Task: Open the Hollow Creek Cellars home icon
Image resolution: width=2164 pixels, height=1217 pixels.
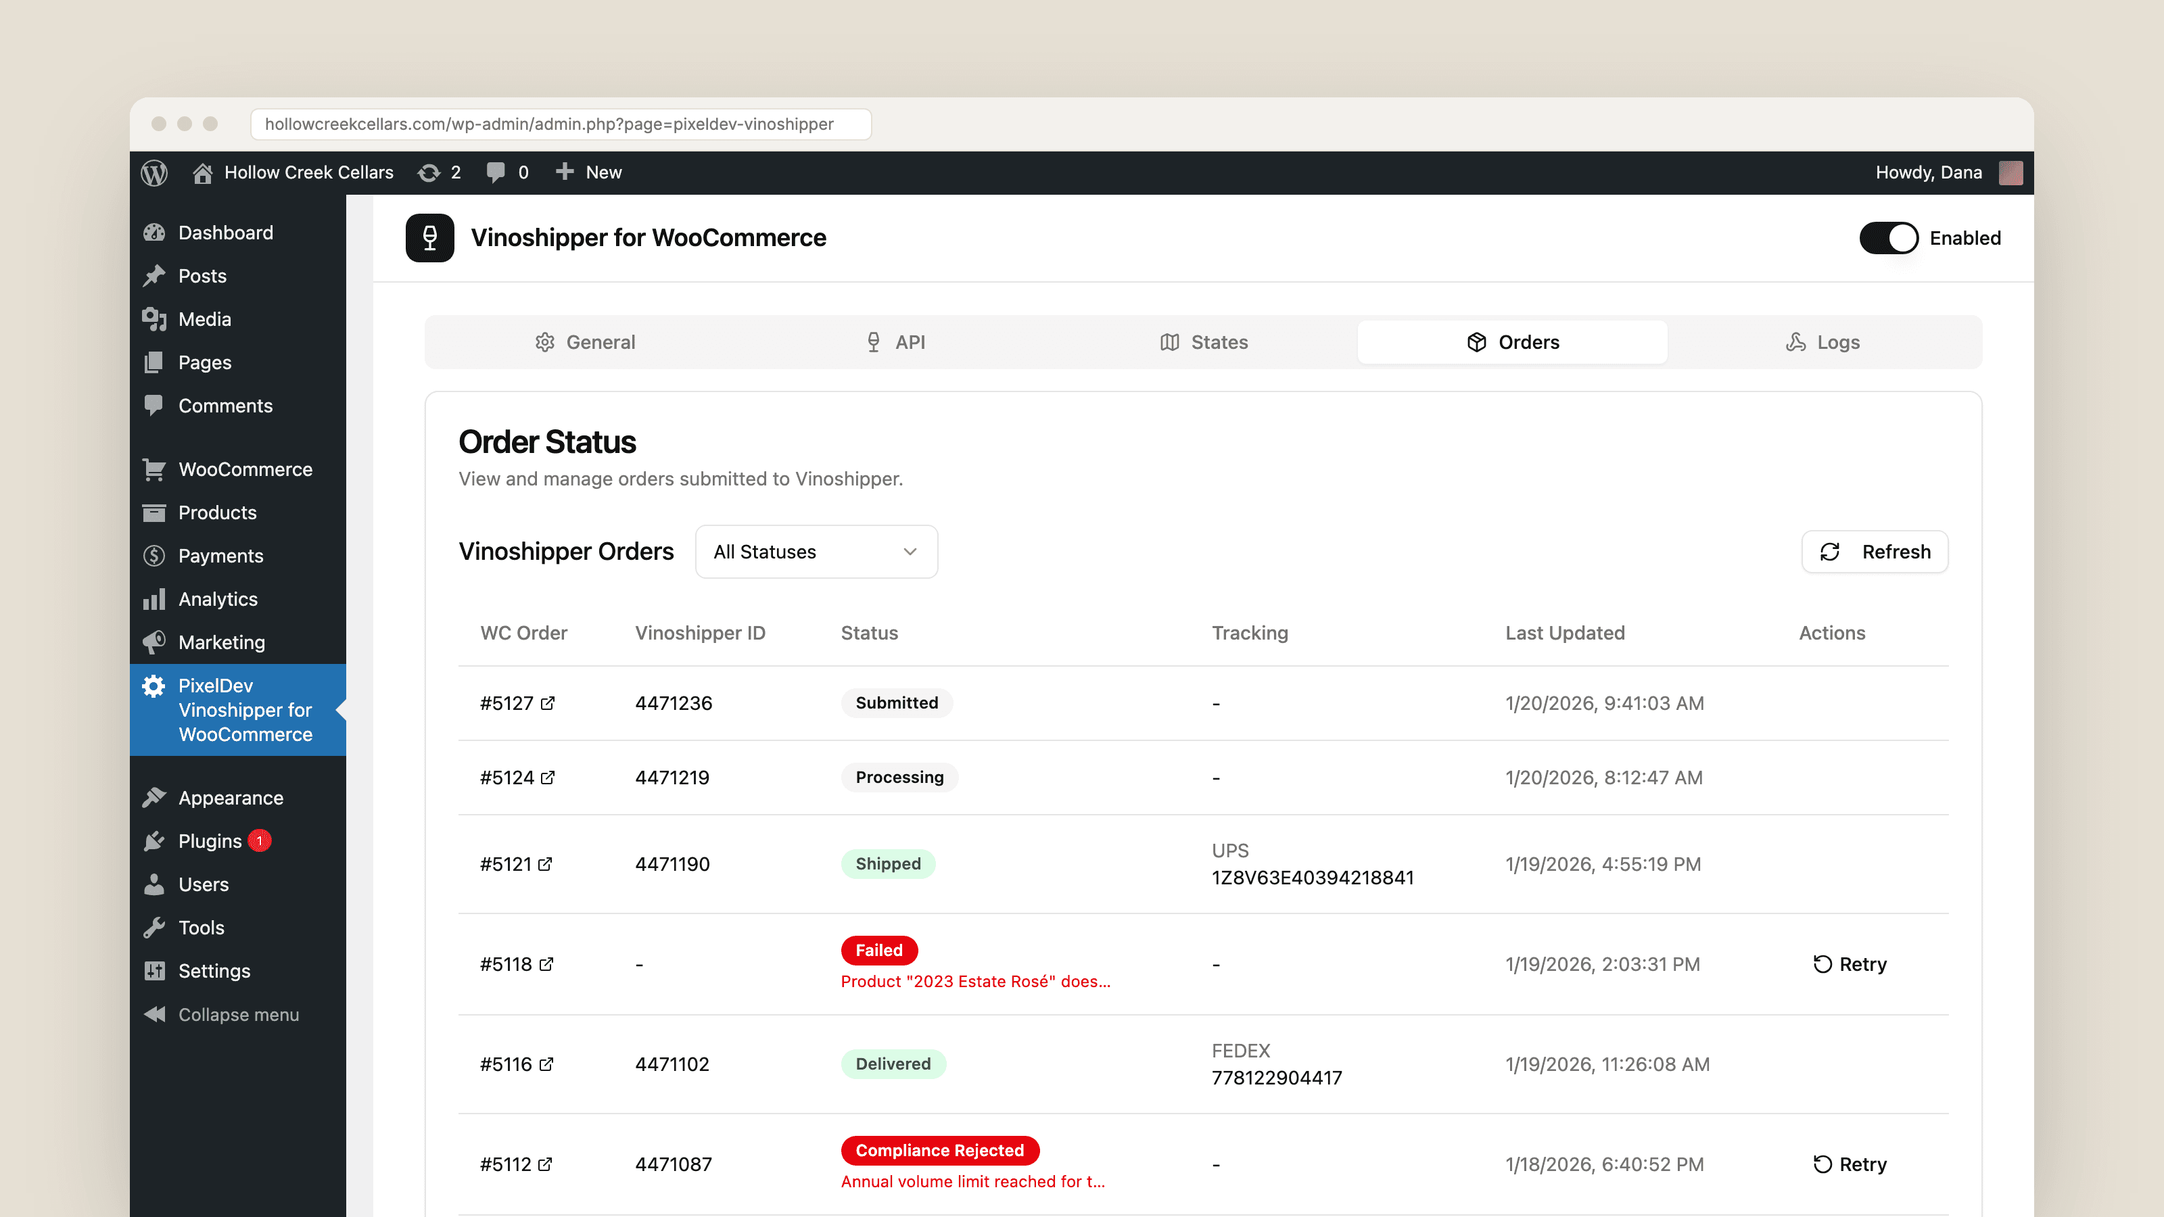Action: pos(202,172)
